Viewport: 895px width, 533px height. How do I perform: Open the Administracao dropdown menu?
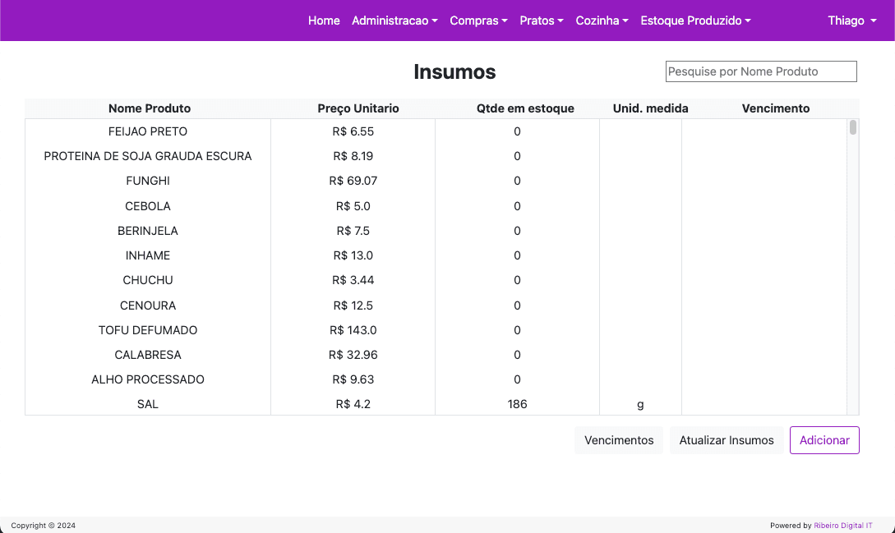coord(394,21)
